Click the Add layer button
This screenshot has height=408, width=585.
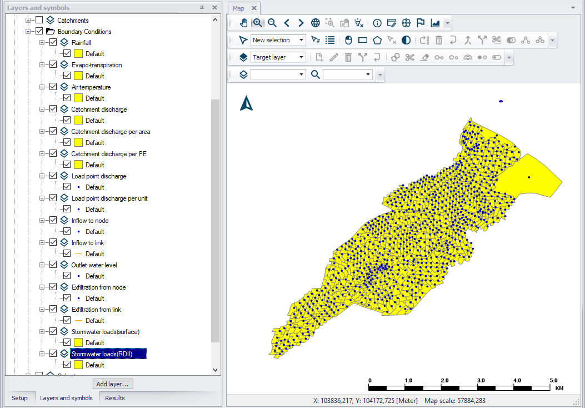(x=112, y=384)
